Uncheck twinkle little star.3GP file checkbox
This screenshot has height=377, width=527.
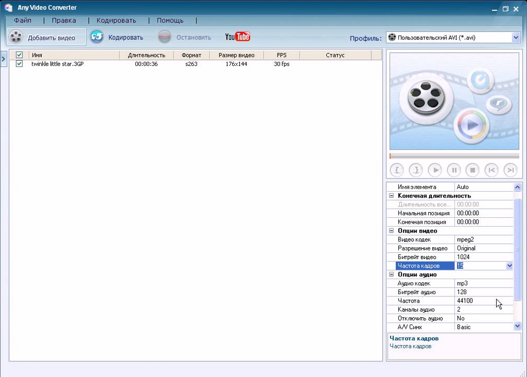point(19,64)
